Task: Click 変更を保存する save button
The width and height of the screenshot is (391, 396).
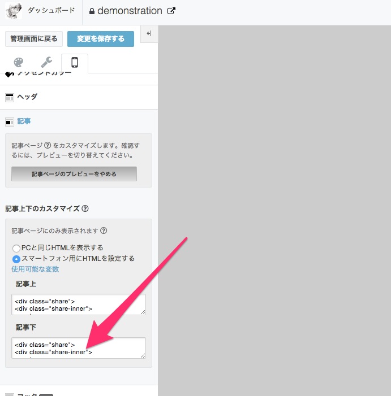Action: tap(101, 39)
